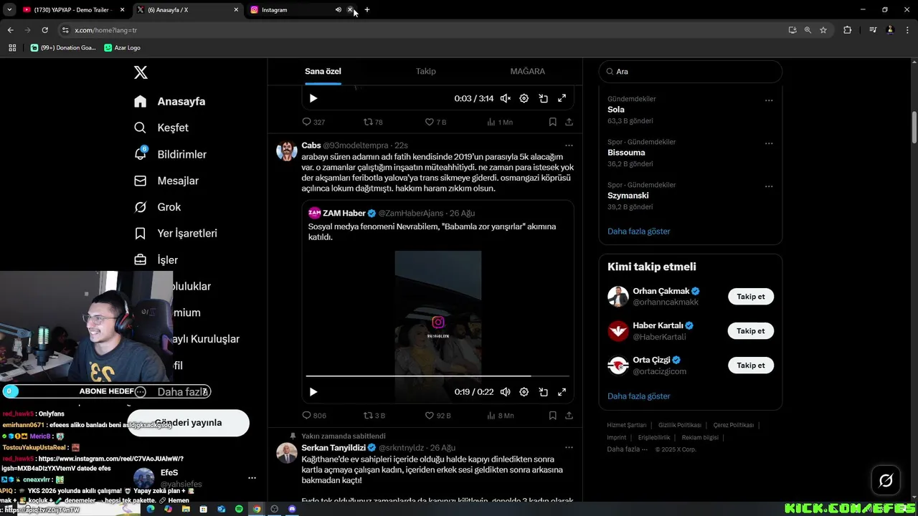Open more options for Bissouma trend
This screenshot has height=516, width=918.
click(x=769, y=143)
